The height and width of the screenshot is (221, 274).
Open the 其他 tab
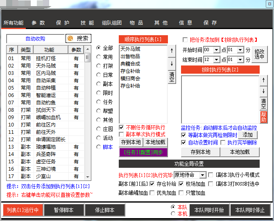point(161,23)
